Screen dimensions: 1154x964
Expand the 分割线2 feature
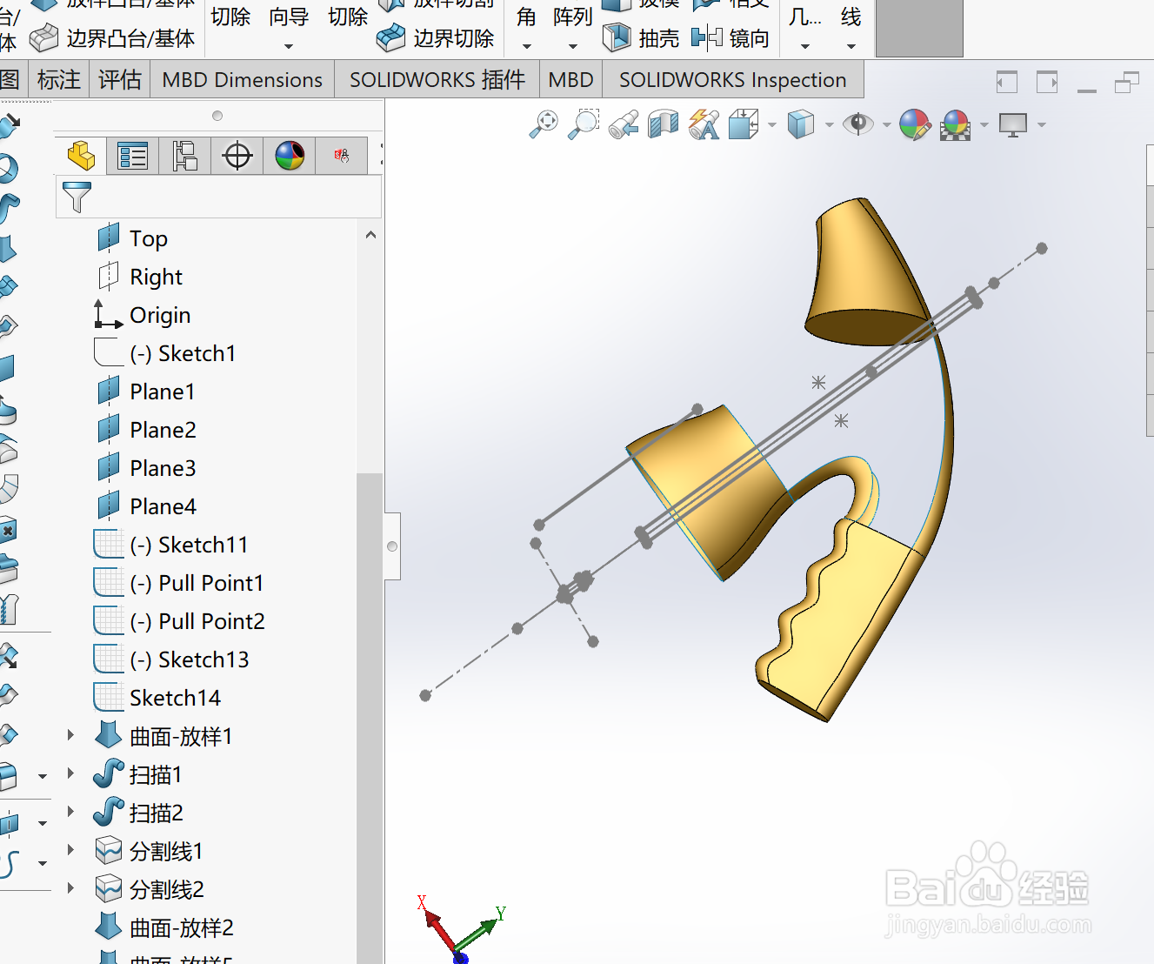click(71, 888)
